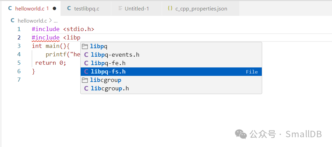Click the folder icon beside libpq suggestion
The width and height of the screenshot is (332, 147).
pyautogui.click(x=85, y=46)
